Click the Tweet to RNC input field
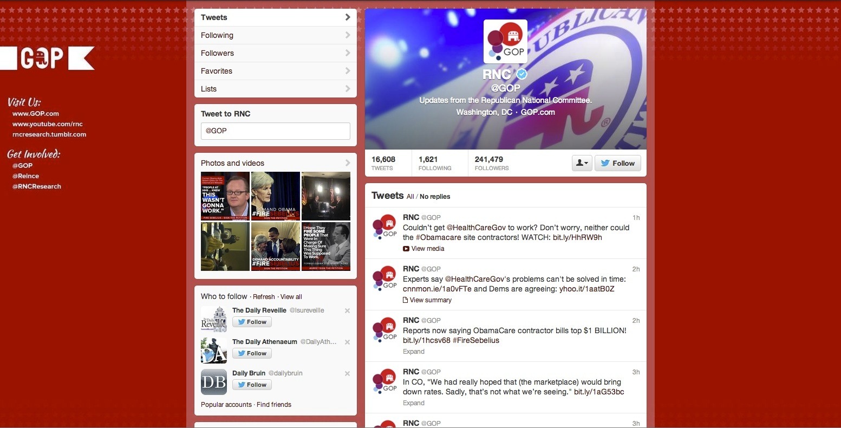This screenshot has height=428, width=841. (275, 131)
